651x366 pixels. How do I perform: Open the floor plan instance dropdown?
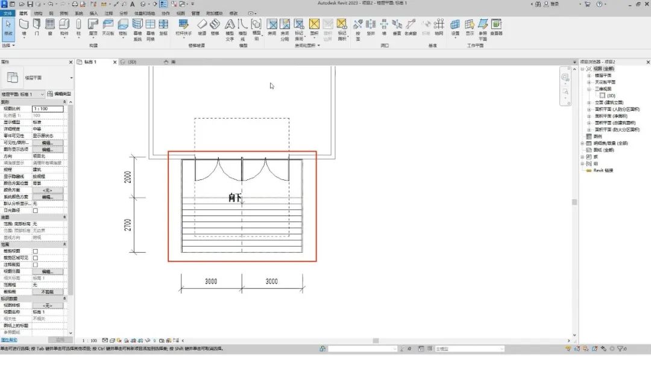click(22, 95)
